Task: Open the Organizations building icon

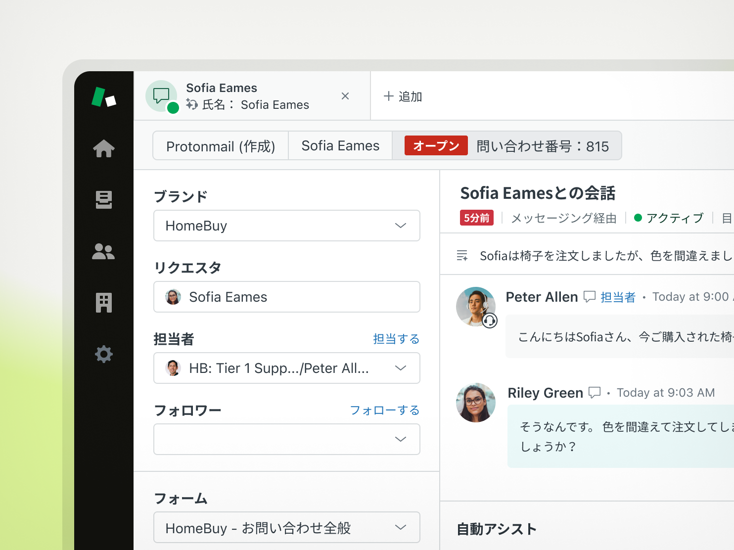Action: point(104,303)
